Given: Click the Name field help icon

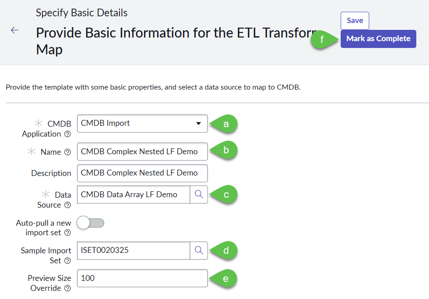Looking at the screenshot, I should click(x=67, y=152).
